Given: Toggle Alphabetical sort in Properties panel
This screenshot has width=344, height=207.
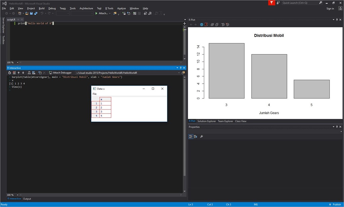Looking at the screenshot, I should (196, 136).
